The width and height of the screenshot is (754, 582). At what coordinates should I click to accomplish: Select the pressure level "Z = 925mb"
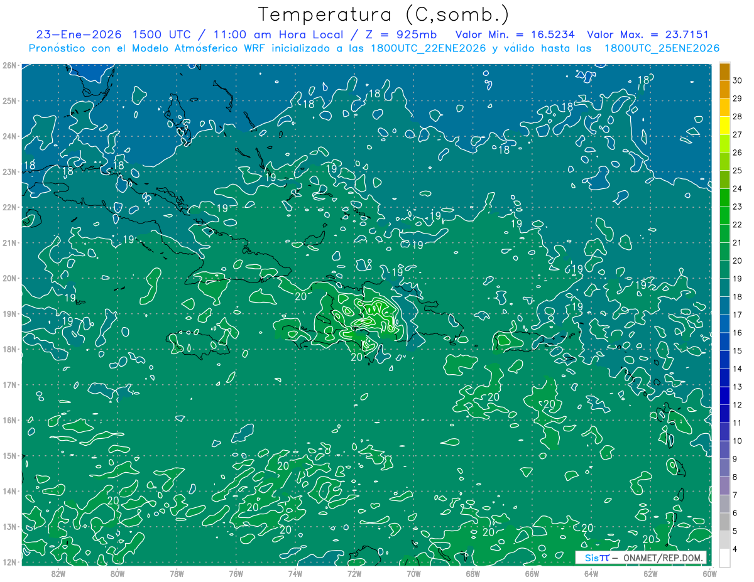(402, 35)
